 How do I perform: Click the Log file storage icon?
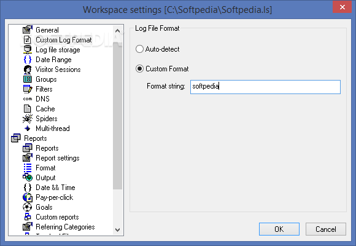(x=28, y=50)
